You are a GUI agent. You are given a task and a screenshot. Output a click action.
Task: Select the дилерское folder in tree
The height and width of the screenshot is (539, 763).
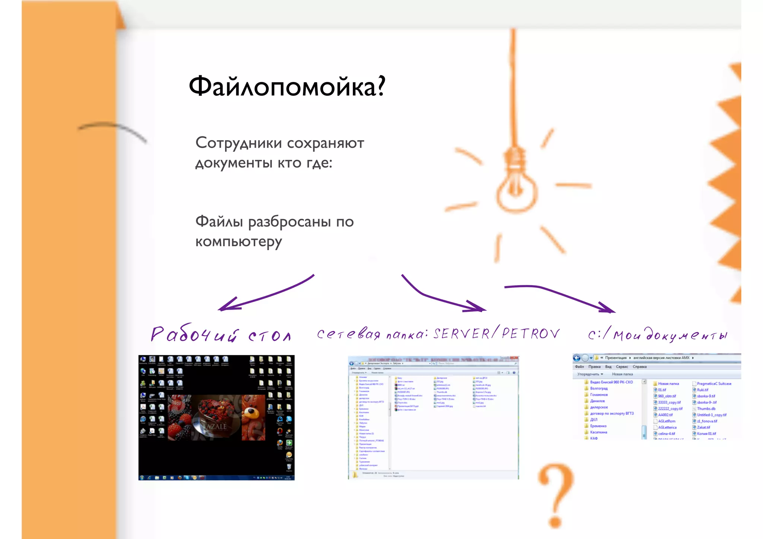click(599, 407)
